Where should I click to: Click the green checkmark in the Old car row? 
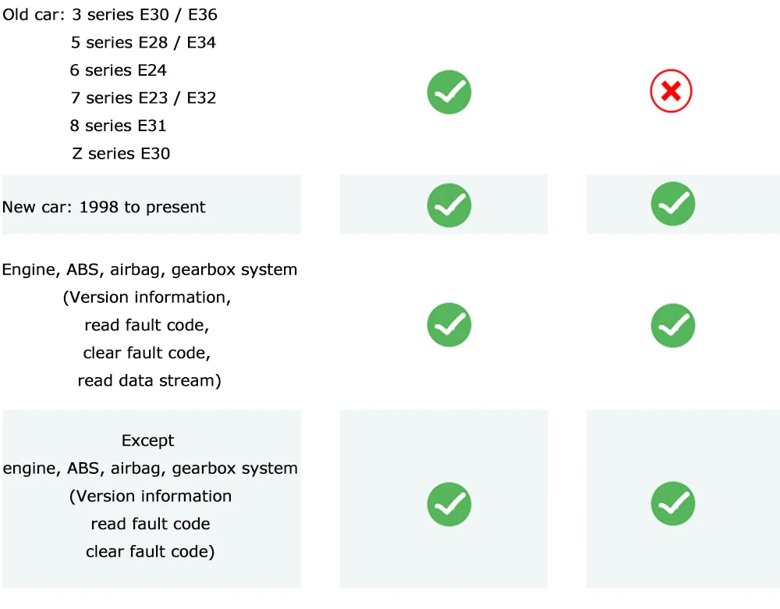[x=448, y=92]
